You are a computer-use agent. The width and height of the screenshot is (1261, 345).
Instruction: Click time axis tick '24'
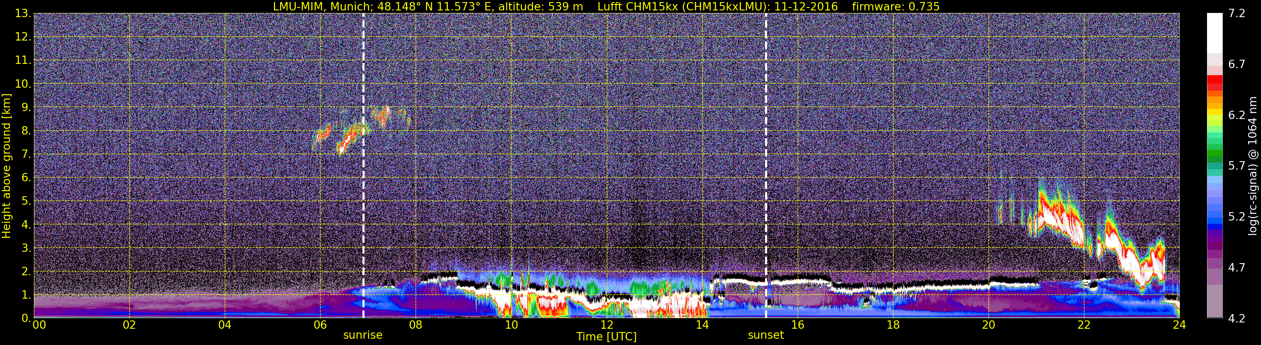point(1179,325)
